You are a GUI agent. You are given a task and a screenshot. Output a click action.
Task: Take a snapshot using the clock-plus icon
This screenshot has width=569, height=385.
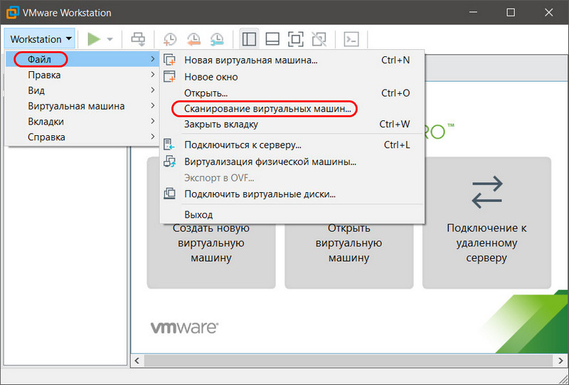(x=169, y=39)
